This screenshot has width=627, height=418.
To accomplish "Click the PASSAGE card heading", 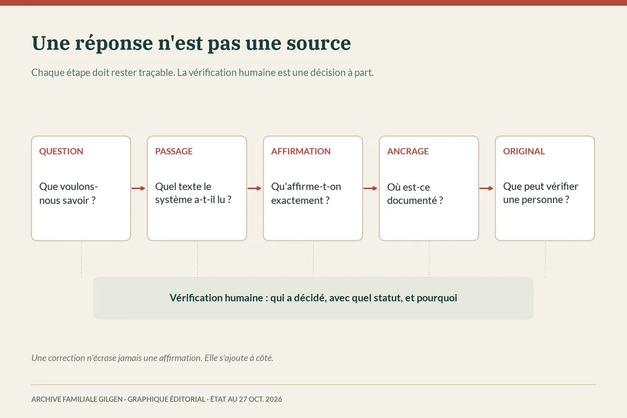I will 174,151.
